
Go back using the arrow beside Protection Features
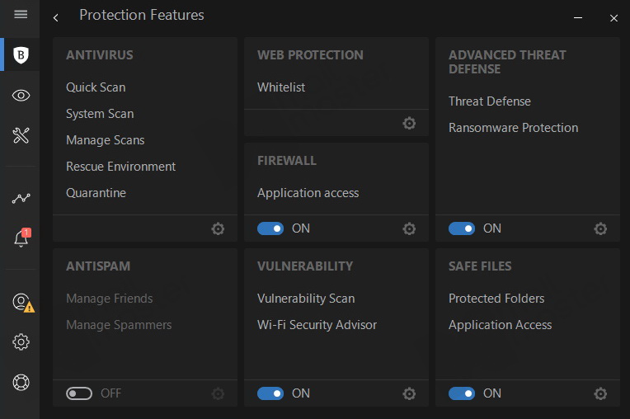click(55, 17)
